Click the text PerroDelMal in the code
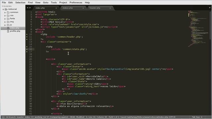Image resolution: width=212 pixels, height=119 pixels. (x=94, y=76)
